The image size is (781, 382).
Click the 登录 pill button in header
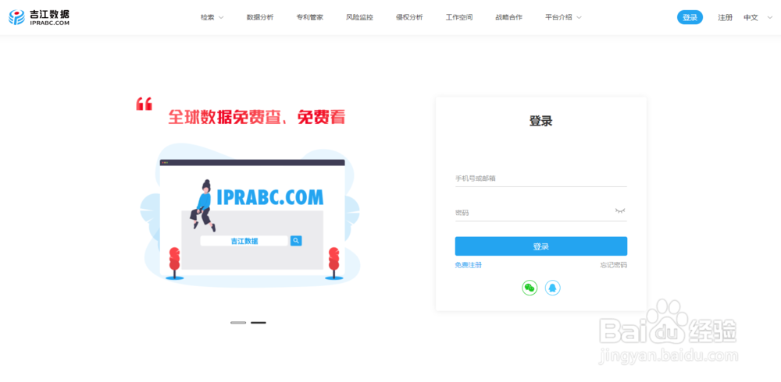click(690, 17)
